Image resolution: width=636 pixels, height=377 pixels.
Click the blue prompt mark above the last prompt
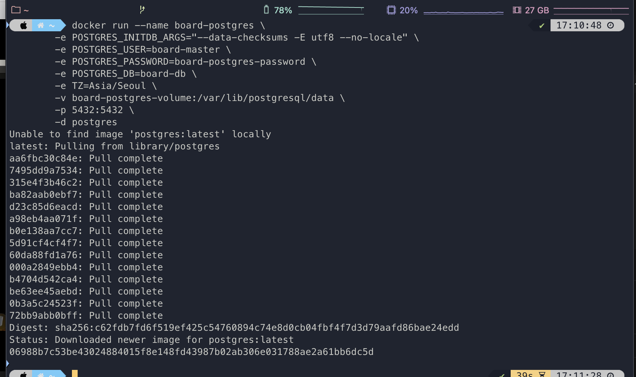[7, 363]
